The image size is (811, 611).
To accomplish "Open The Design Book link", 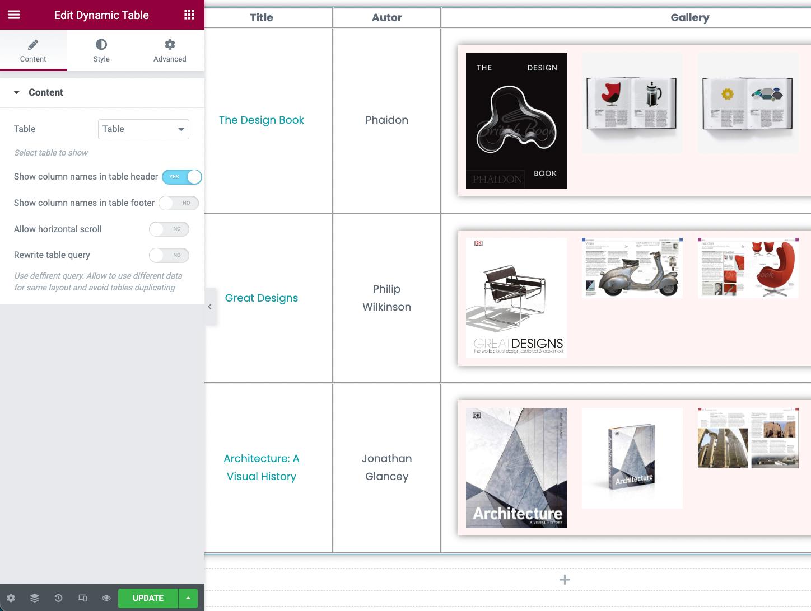I will tap(262, 120).
